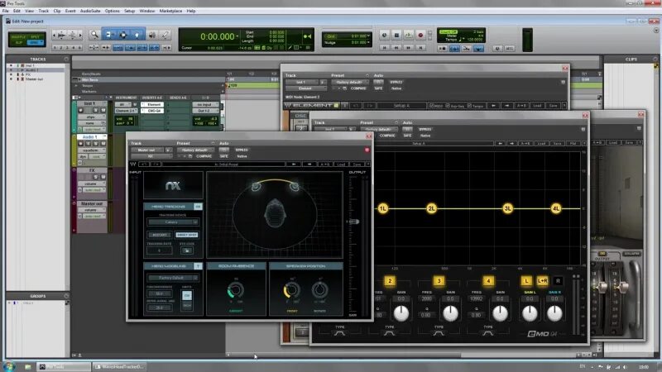
Task: Select the Trim tool
Action: coord(108,35)
